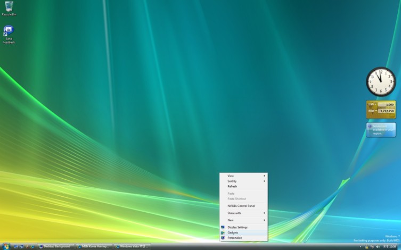Image resolution: width=401 pixels, height=250 pixels.
Task: Select Personalize in the context menu
Action: tap(243, 238)
